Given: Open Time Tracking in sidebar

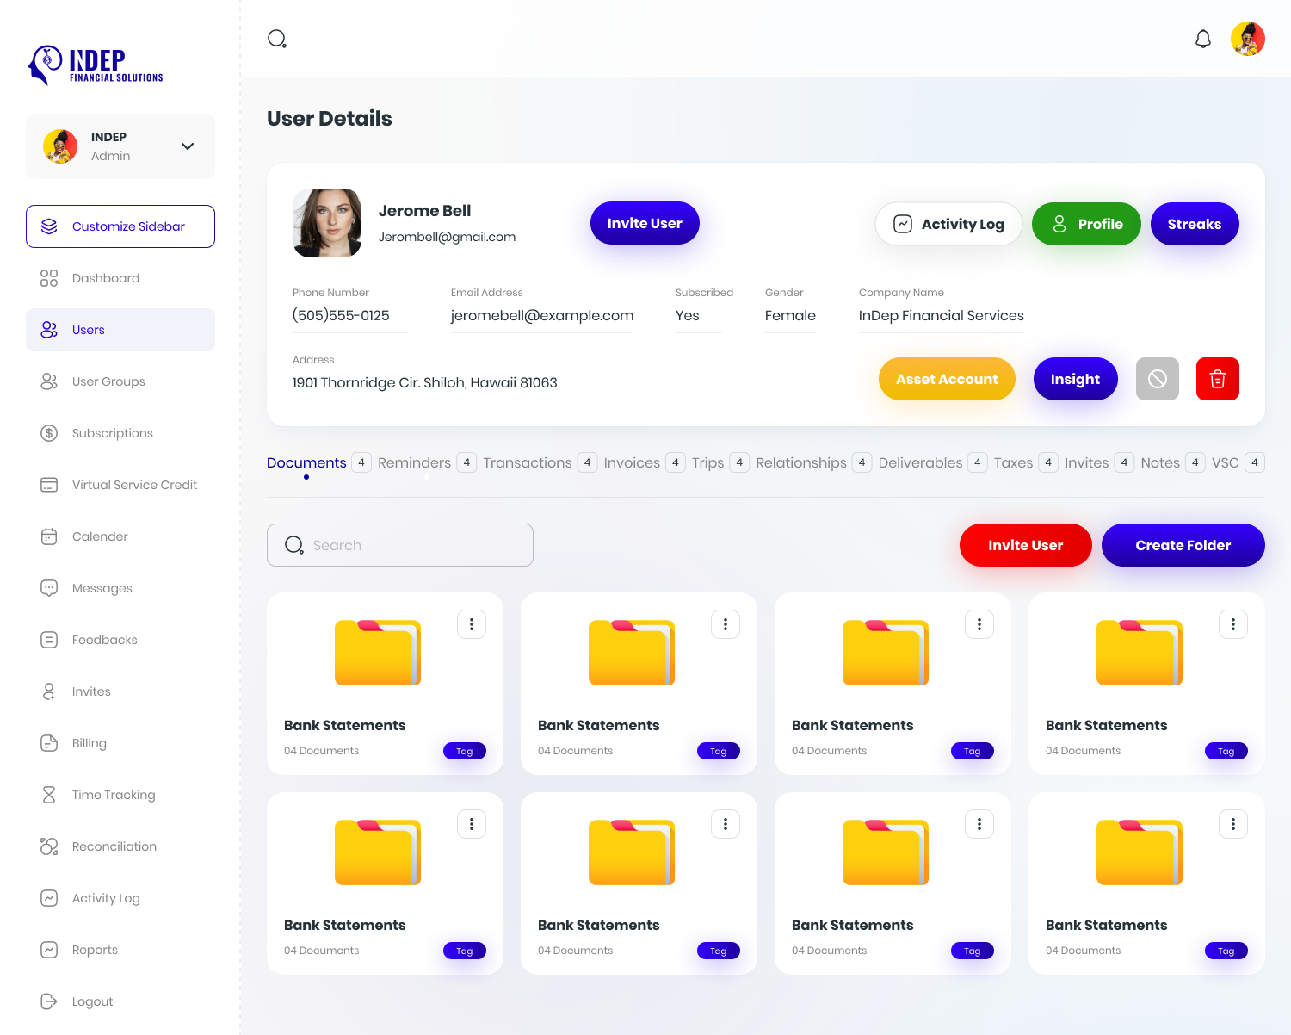Looking at the screenshot, I should (x=114, y=795).
